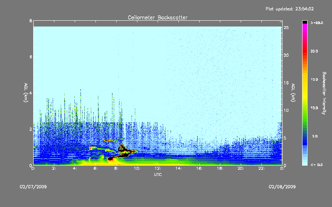Screen dimensions: 332x207
Task: Click the '10' kft tick label on right axis
Action: (x=286, y=110)
